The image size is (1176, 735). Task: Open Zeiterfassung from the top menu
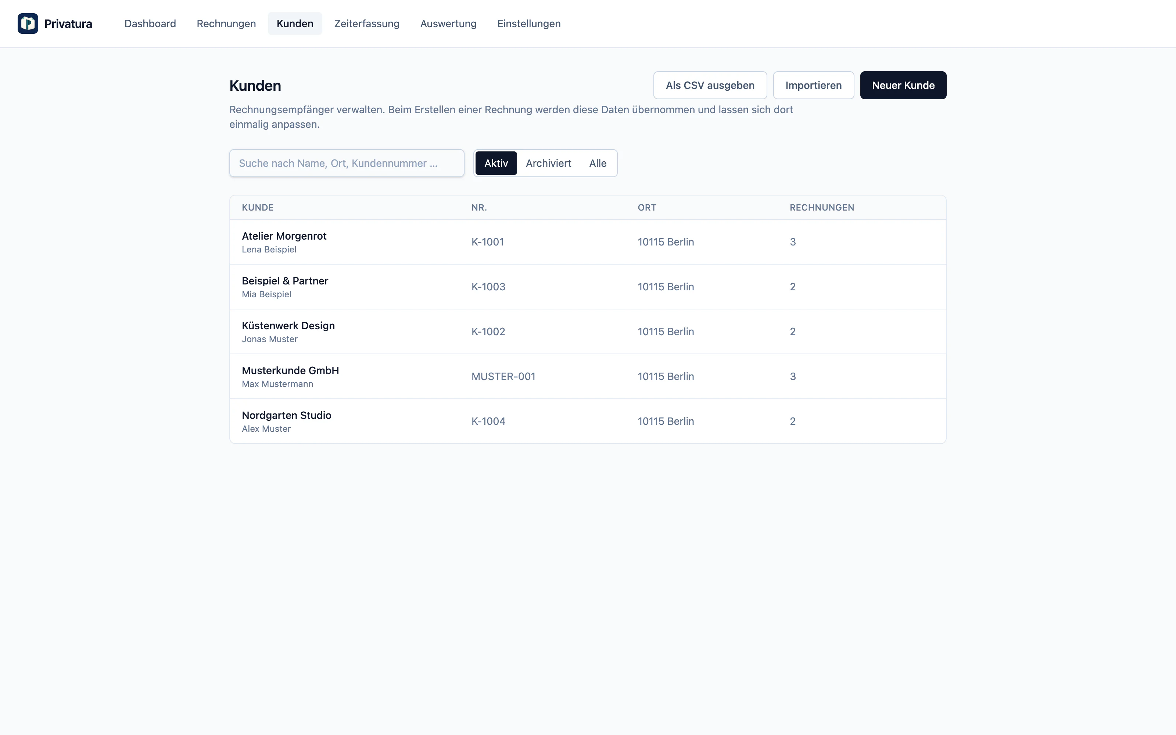point(367,23)
